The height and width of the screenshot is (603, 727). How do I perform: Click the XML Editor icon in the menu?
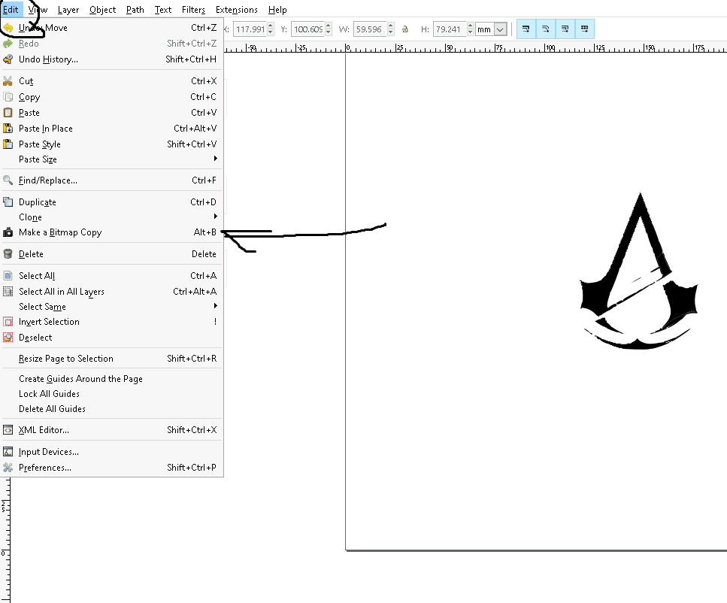[x=8, y=430]
